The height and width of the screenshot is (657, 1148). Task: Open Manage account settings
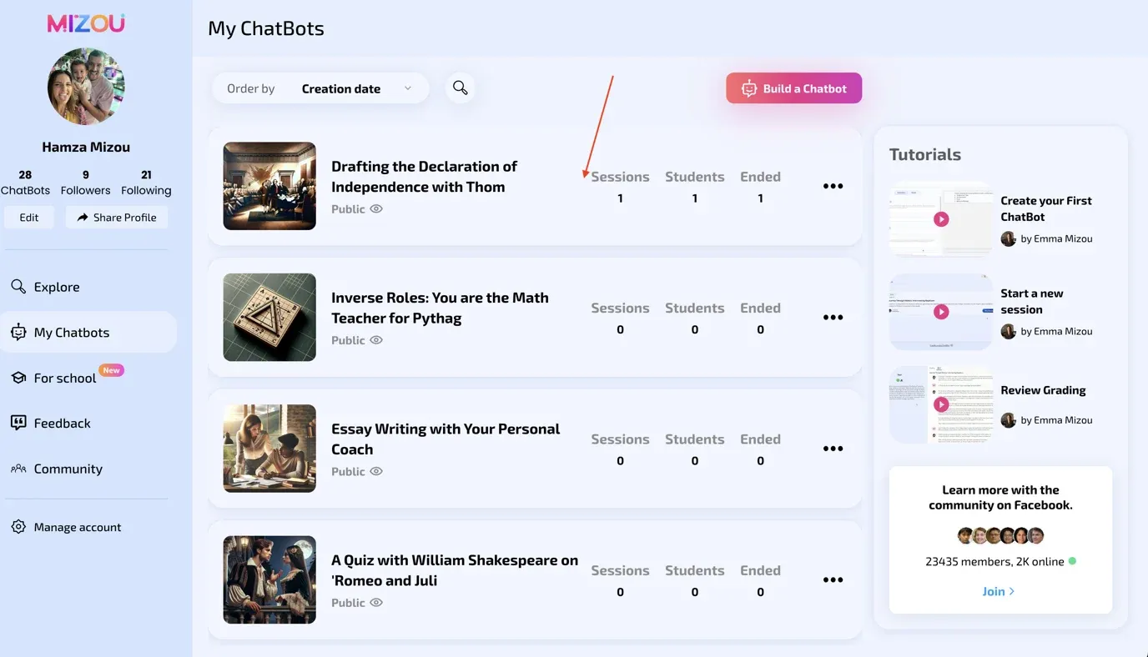pos(77,527)
